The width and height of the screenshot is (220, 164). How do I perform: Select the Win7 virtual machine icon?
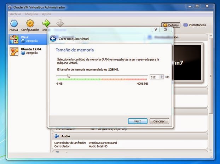pyautogui.click(x=14, y=39)
